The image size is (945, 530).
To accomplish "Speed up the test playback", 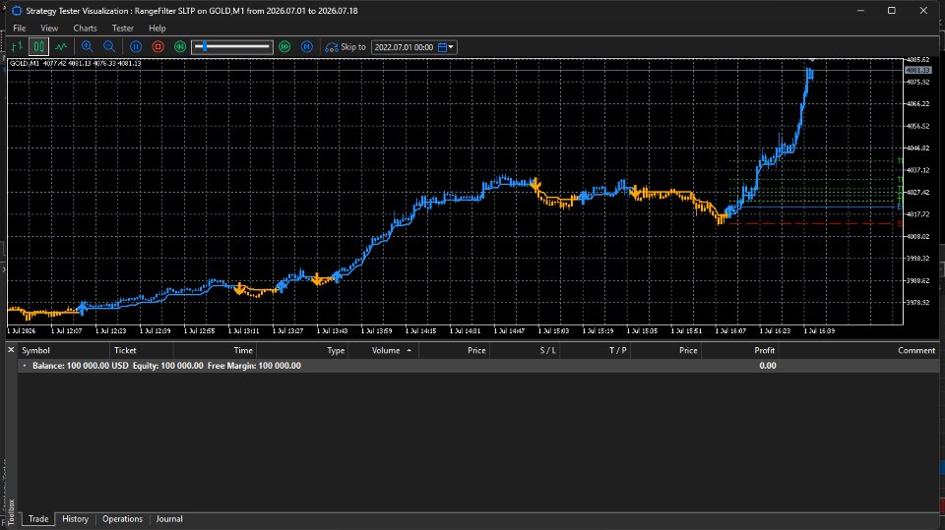I will tap(284, 46).
